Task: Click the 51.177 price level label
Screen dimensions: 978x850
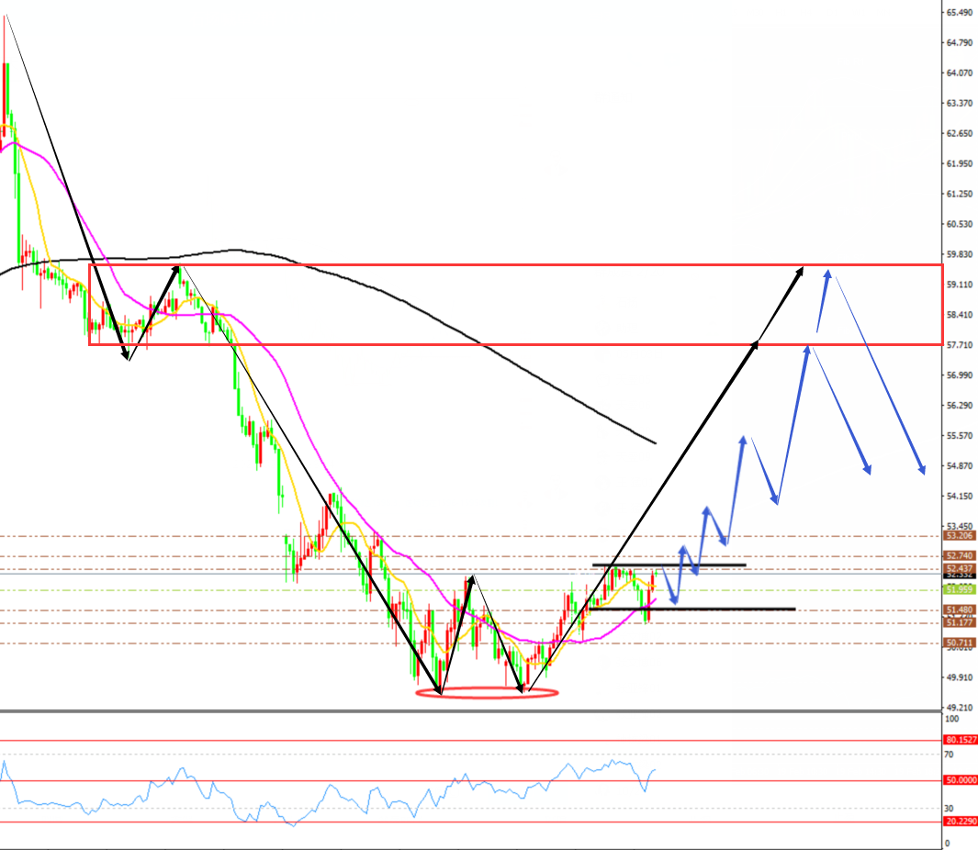Action: click(x=959, y=622)
